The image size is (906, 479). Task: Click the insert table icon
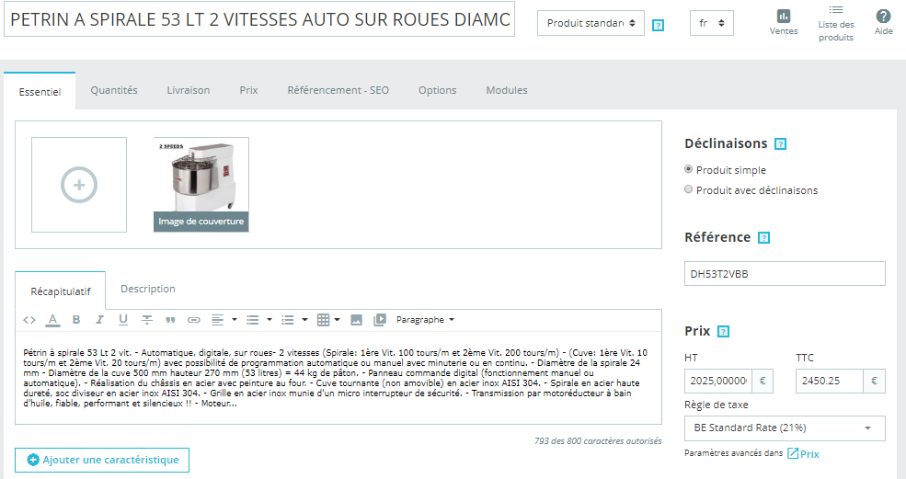[x=324, y=320]
